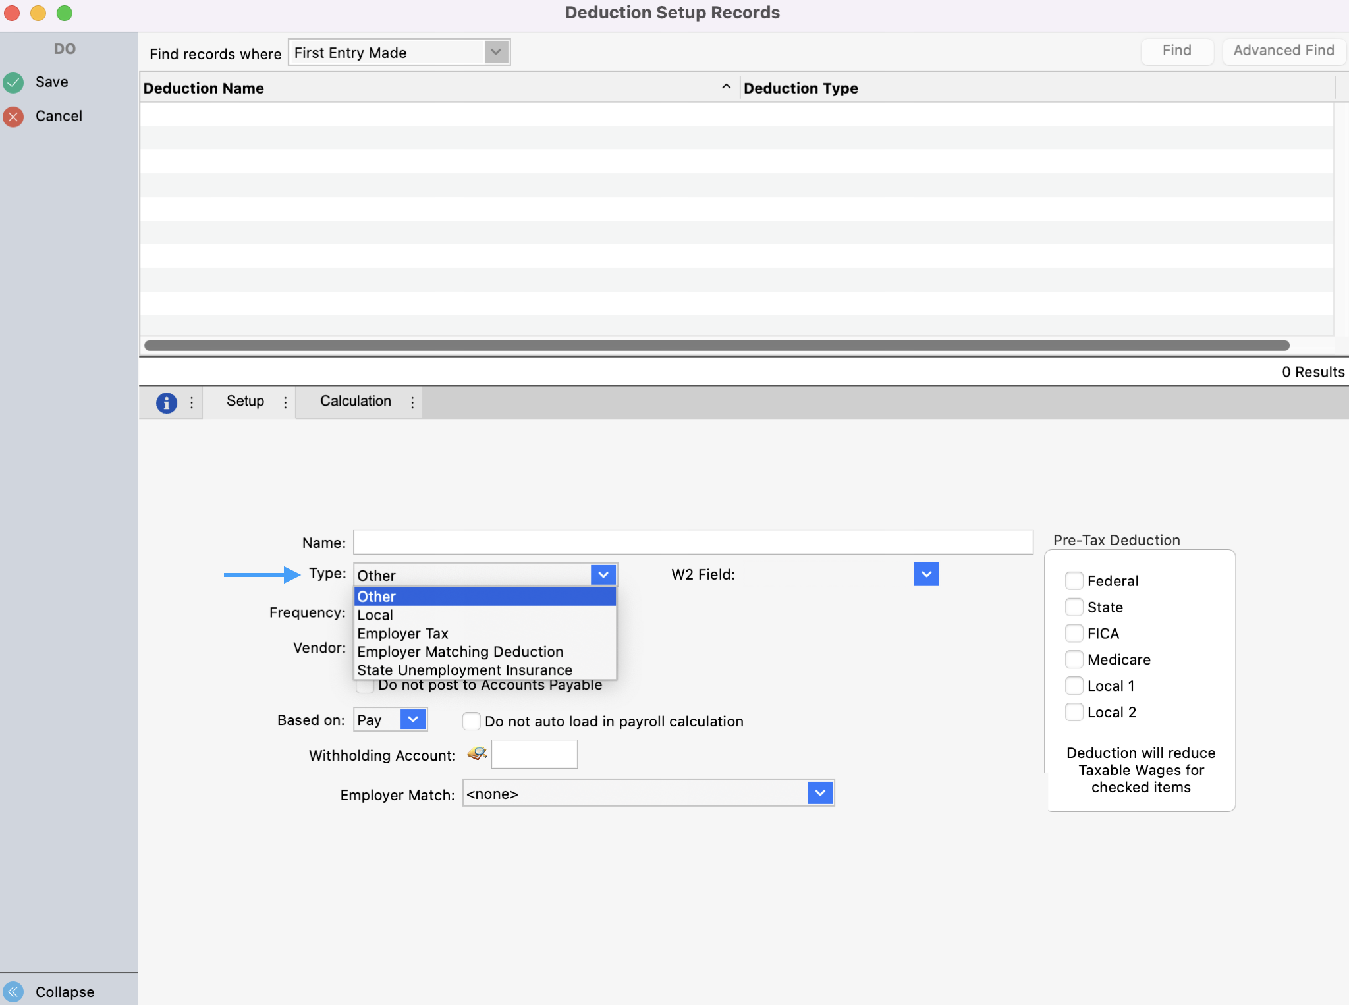This screenshot has width=1349, height=1005.
Task: Open the Setup tab options menu dots
Action: tap(285, 402)
